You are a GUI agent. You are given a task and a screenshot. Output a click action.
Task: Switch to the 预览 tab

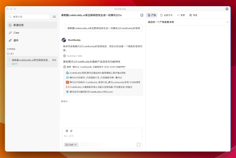(x=193, y=15)
